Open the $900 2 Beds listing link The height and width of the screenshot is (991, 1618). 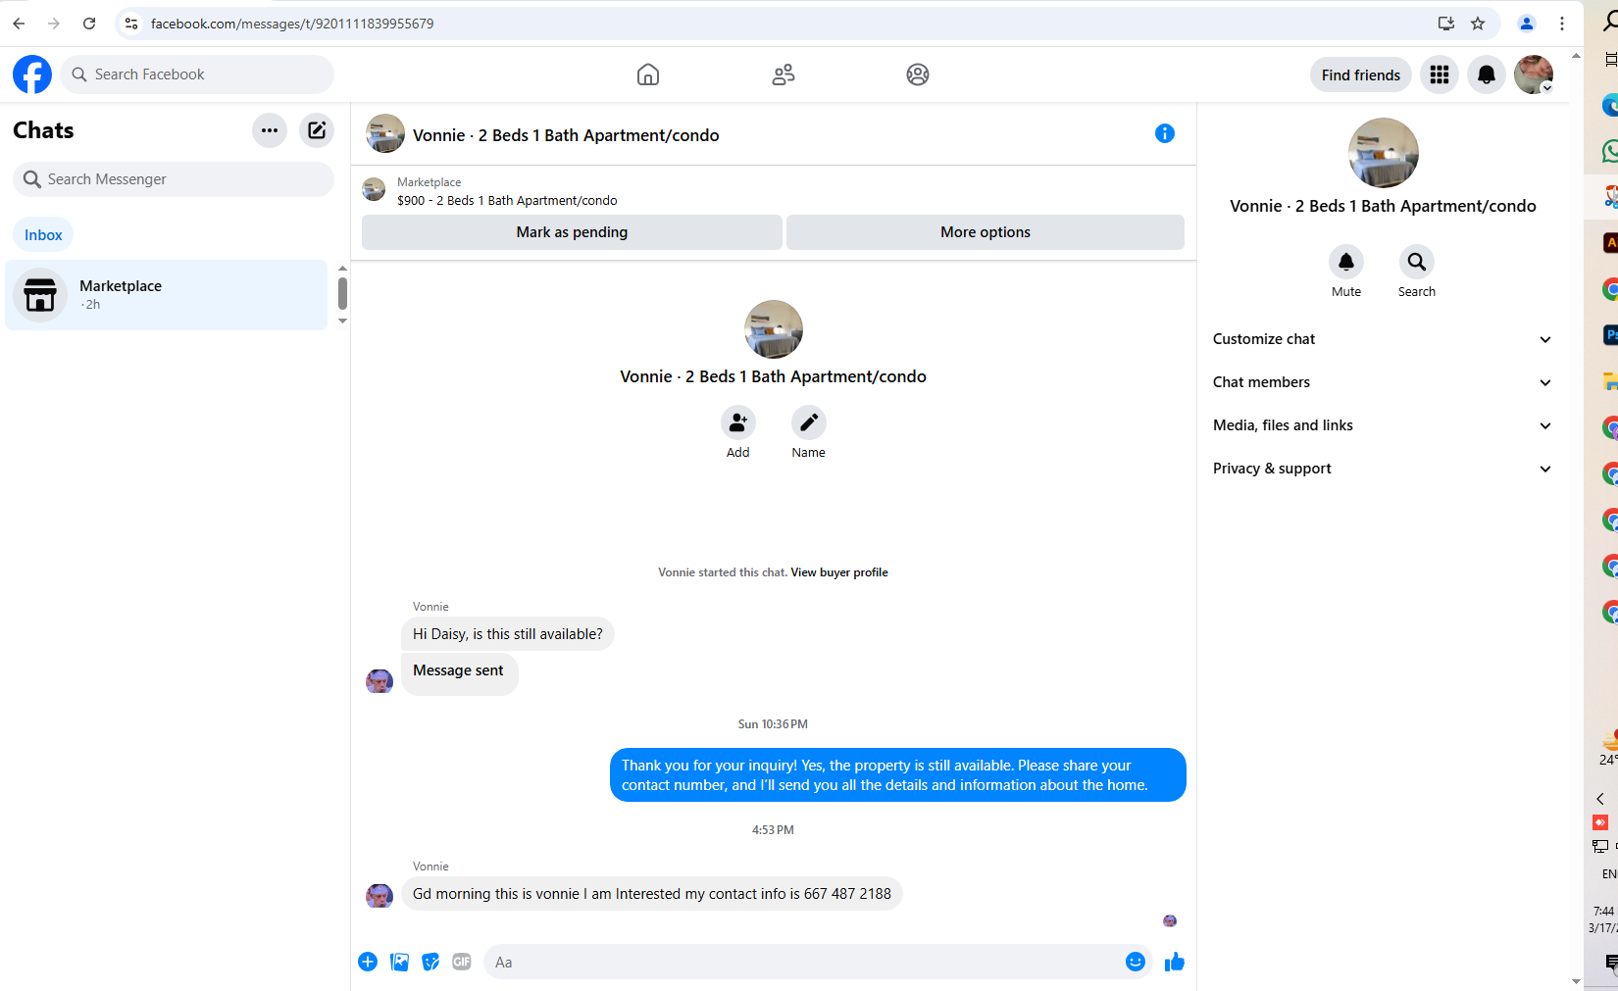click(507, 201)
